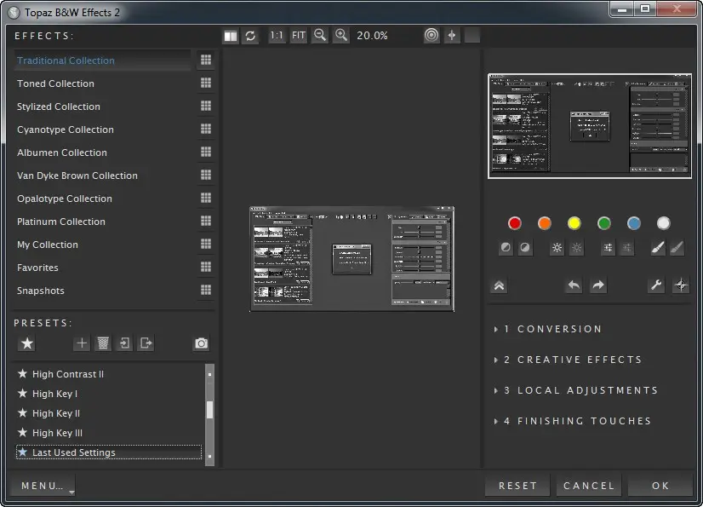Viewport: 703px width, 507px height.
Task: Click the redo arrow icon
Action: pos(598,285)
